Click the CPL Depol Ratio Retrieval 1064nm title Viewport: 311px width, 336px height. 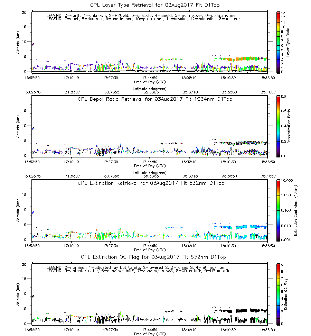[x=155, y=99]
